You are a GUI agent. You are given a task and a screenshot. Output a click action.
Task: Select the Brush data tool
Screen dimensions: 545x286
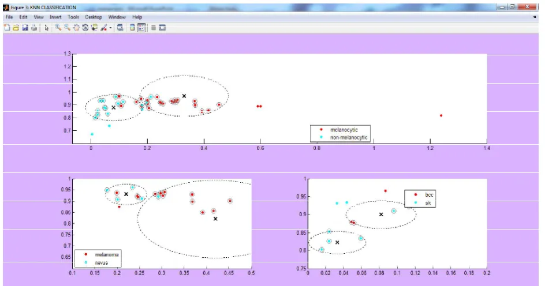pyautogui.click(x=103, y=28)
